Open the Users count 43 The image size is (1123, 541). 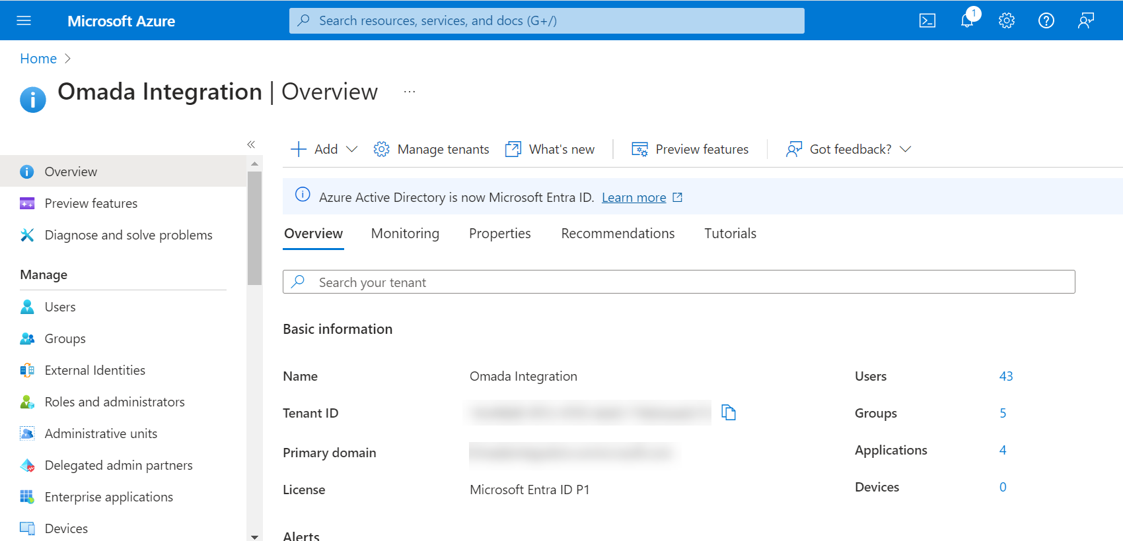pyautogui.click(x=1006, y=376)
